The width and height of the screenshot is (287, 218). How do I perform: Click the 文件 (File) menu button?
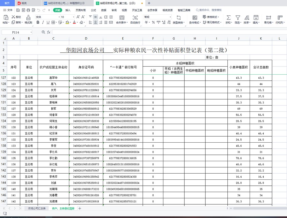8,10
